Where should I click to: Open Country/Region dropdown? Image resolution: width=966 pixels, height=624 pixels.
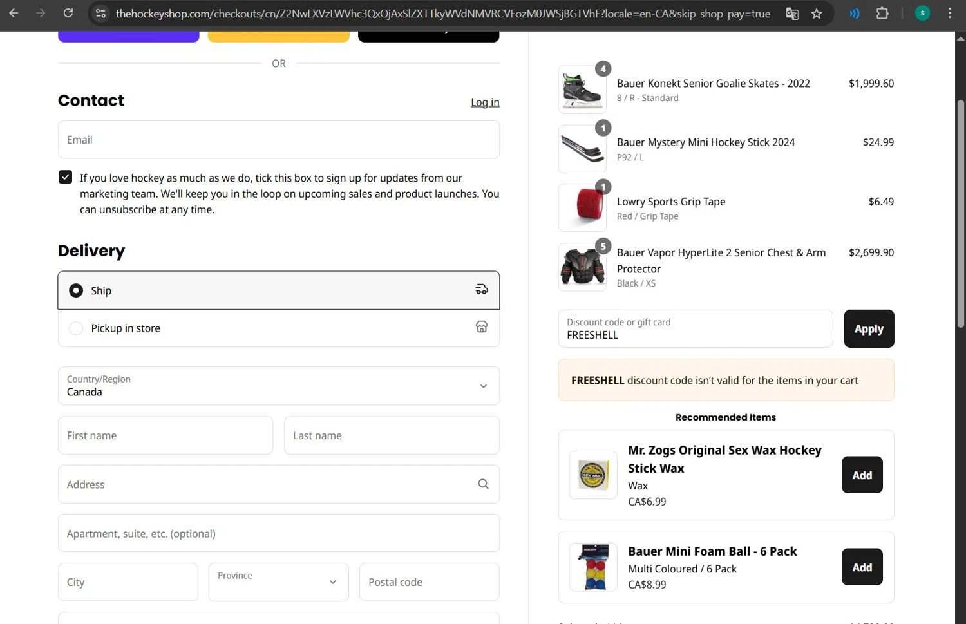click(279, 386)
